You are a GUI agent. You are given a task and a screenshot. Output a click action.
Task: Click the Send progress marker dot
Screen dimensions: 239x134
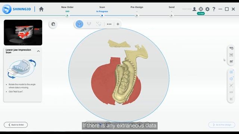pos(171,16)
